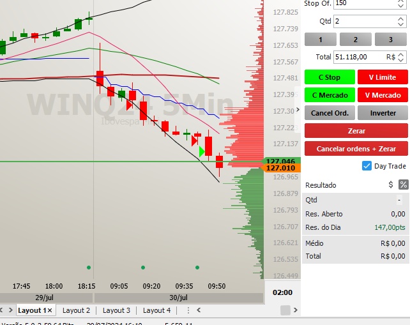Toggle the Day Trade checkbox
This screenshot has height=325, width=410.
[367, 166]
